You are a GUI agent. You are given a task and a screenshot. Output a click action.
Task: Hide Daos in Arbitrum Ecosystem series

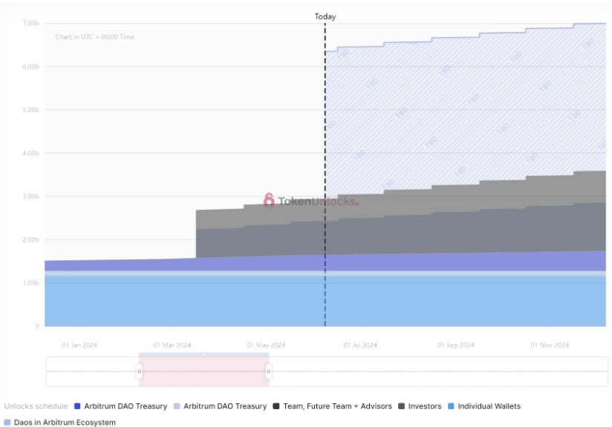(59, 423)
